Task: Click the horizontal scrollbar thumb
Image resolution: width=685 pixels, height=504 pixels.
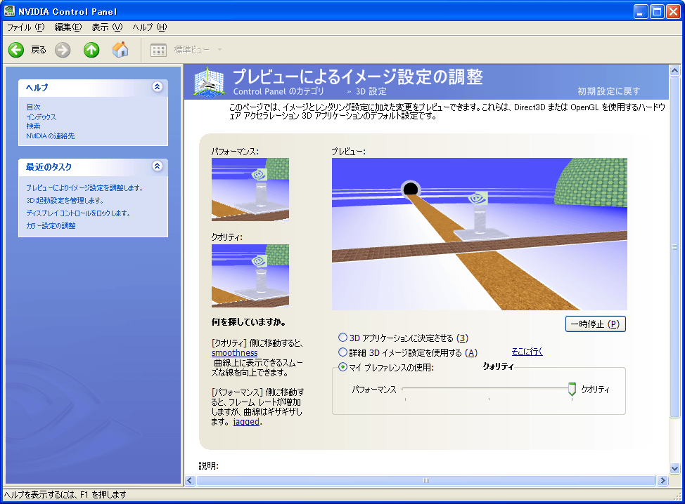Action: click(x=426, y=480)
